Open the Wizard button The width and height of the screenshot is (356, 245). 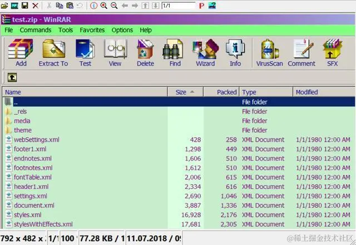(205, 53)
